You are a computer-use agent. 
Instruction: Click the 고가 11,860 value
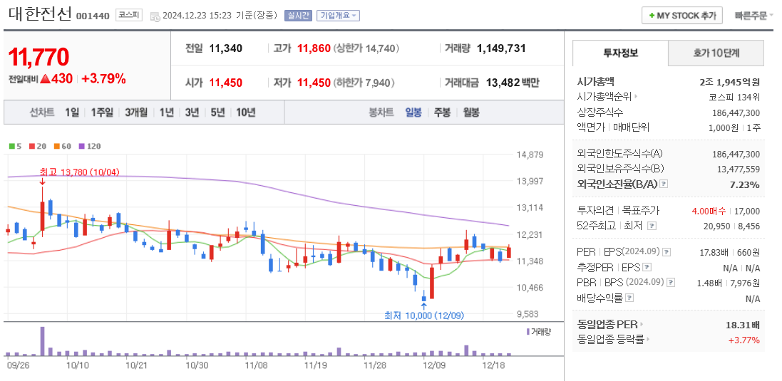[x=314, y=49]
